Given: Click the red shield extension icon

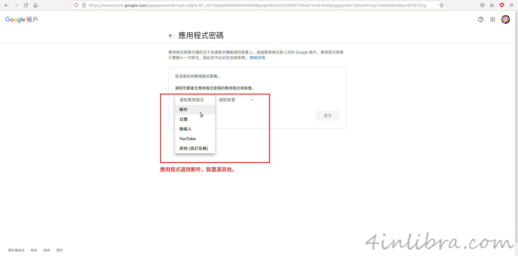Looking at the screenshot, I should pos(502,5).
